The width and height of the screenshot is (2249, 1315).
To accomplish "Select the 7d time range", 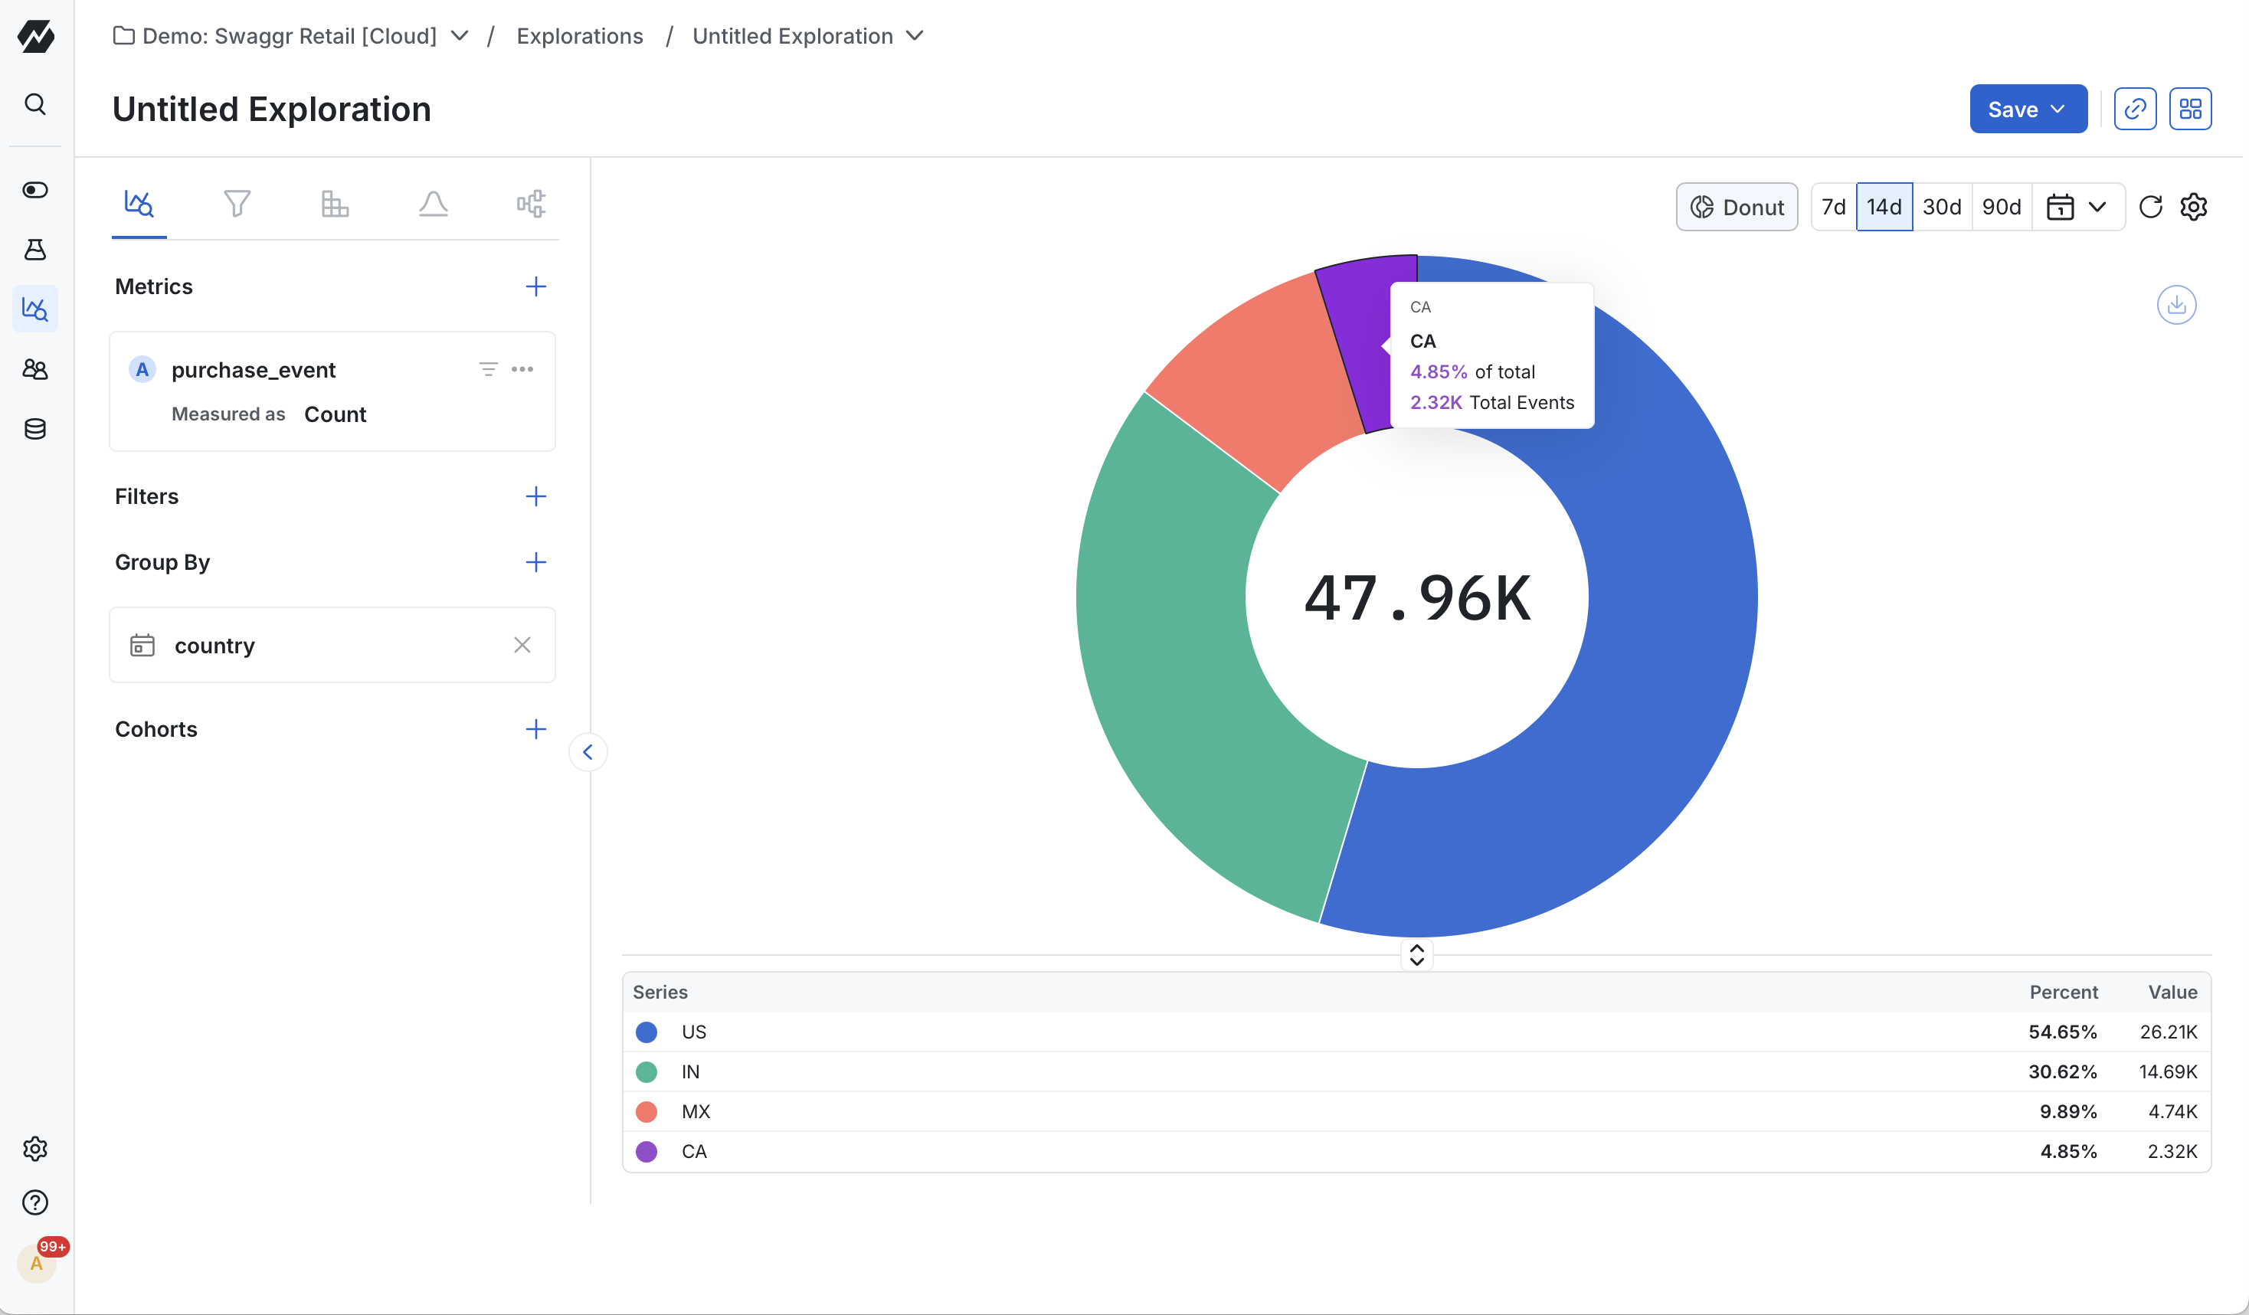I will [x=1833, y=207].
